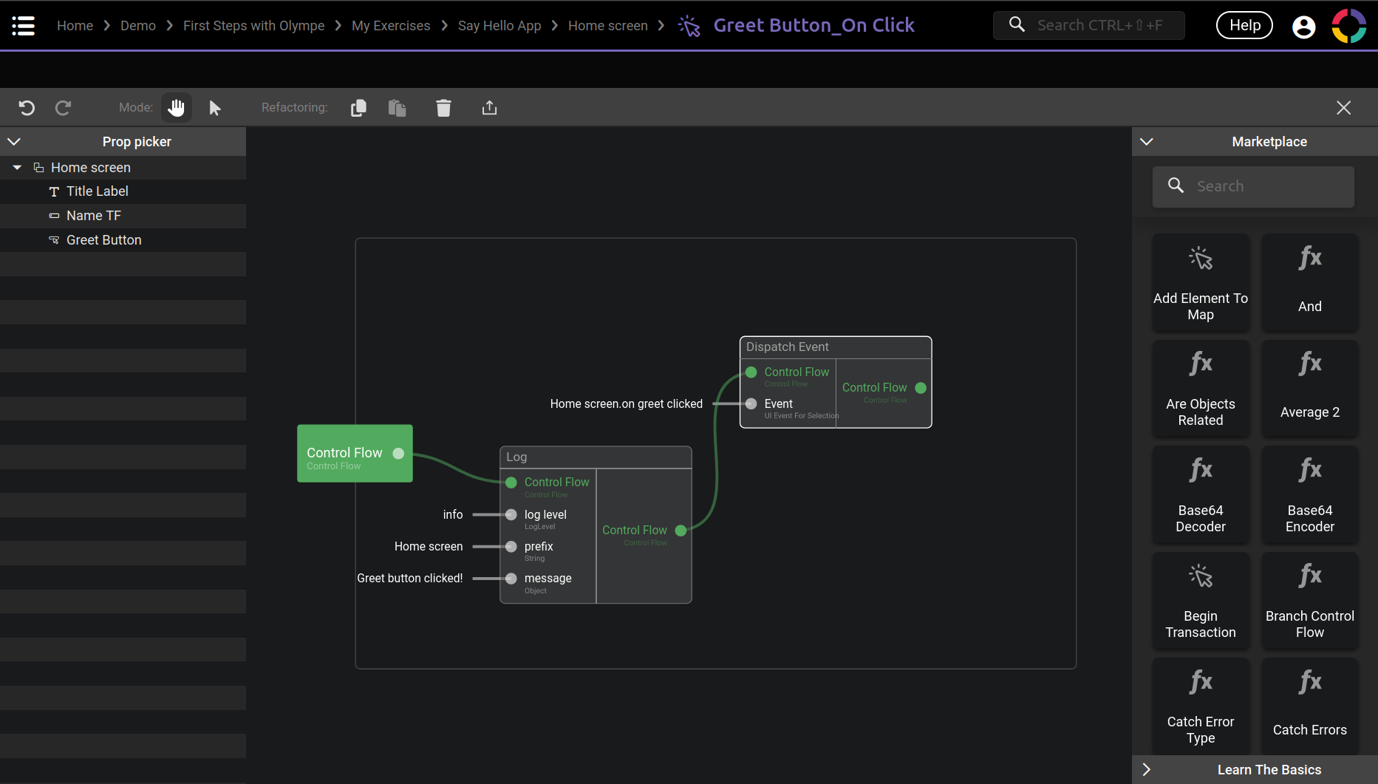Switch to pointer selection mode
Viewport: 1378px width, 784px height.
(x=215, y=108)
